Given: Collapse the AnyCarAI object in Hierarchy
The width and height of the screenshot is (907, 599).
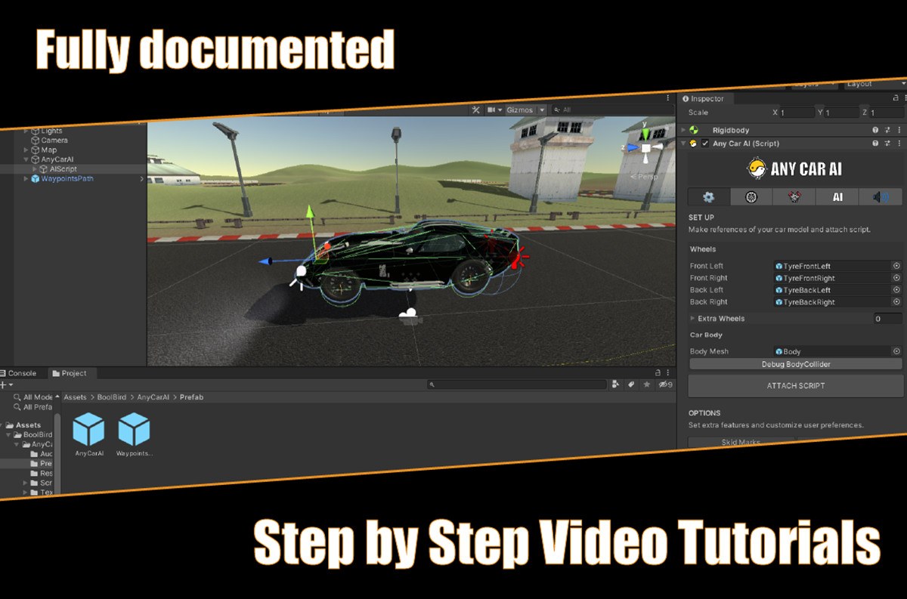Looking at the screenshot, I should coord(26,159).
